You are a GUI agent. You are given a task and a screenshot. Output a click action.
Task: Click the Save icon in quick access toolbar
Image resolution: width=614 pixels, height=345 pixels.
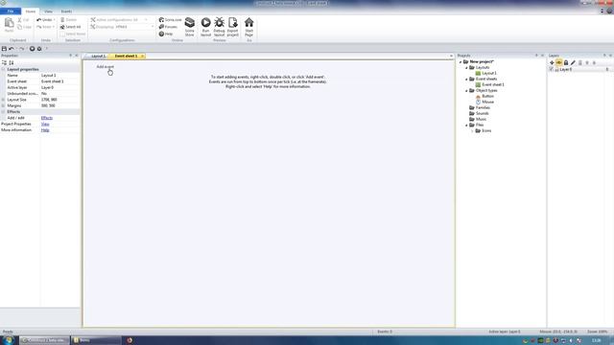(x=4, y=49)
